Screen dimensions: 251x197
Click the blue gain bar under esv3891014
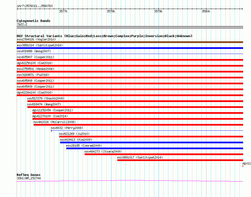[x=130, y=48]
